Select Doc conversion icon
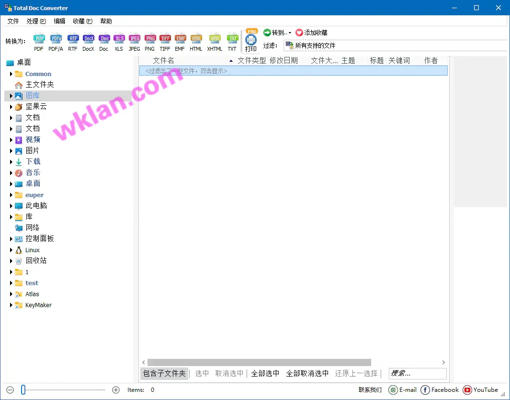Screen dimensions: 510x400 pos(104,38)
